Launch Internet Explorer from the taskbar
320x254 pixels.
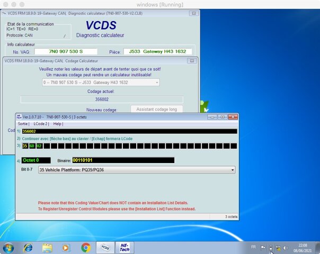coord(28,248)
